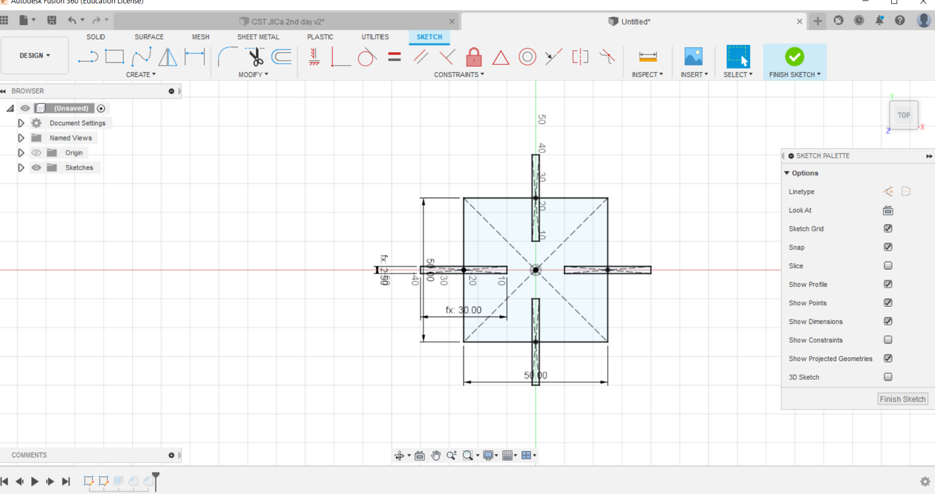Select the Line tool in Create
The height and width of the screenshot is (494, 935).
88,57
